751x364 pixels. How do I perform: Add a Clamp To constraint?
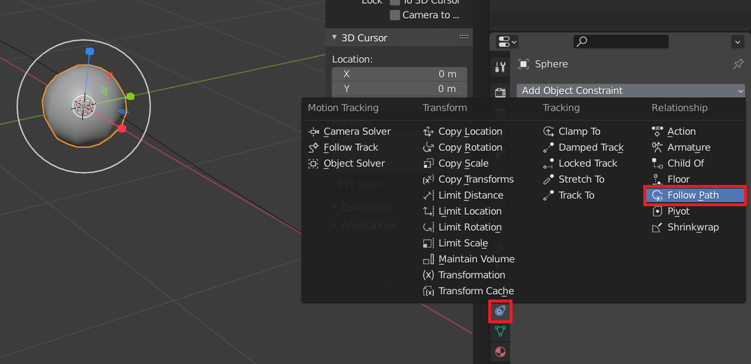click(x=571, y=131)
